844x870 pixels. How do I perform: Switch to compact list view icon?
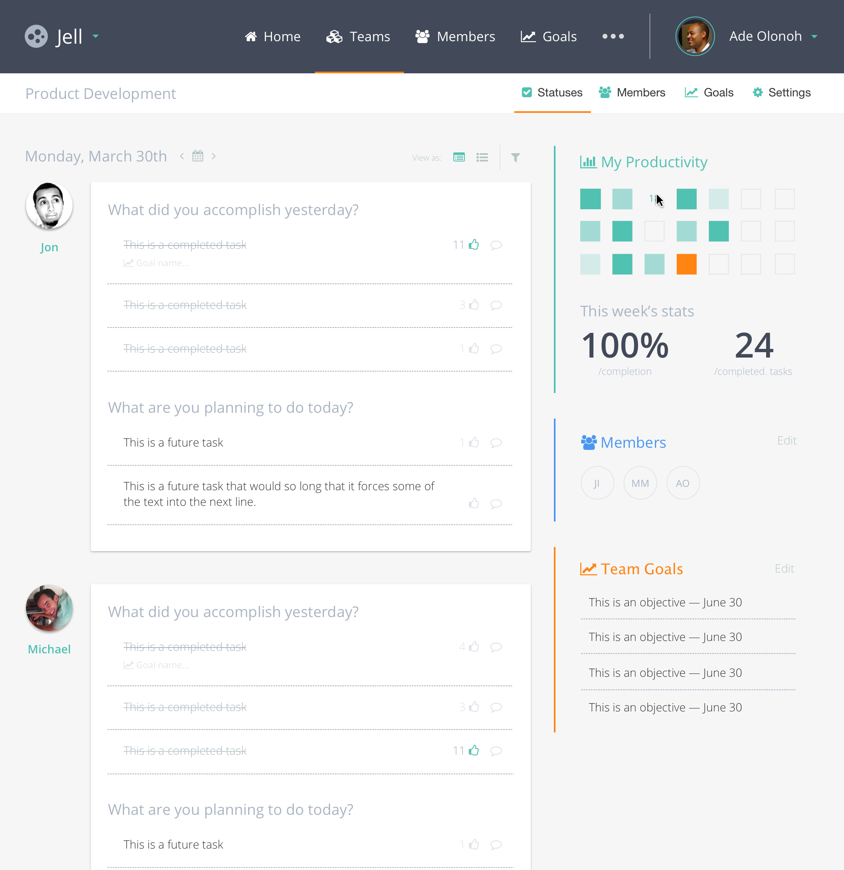click(482, 157)
